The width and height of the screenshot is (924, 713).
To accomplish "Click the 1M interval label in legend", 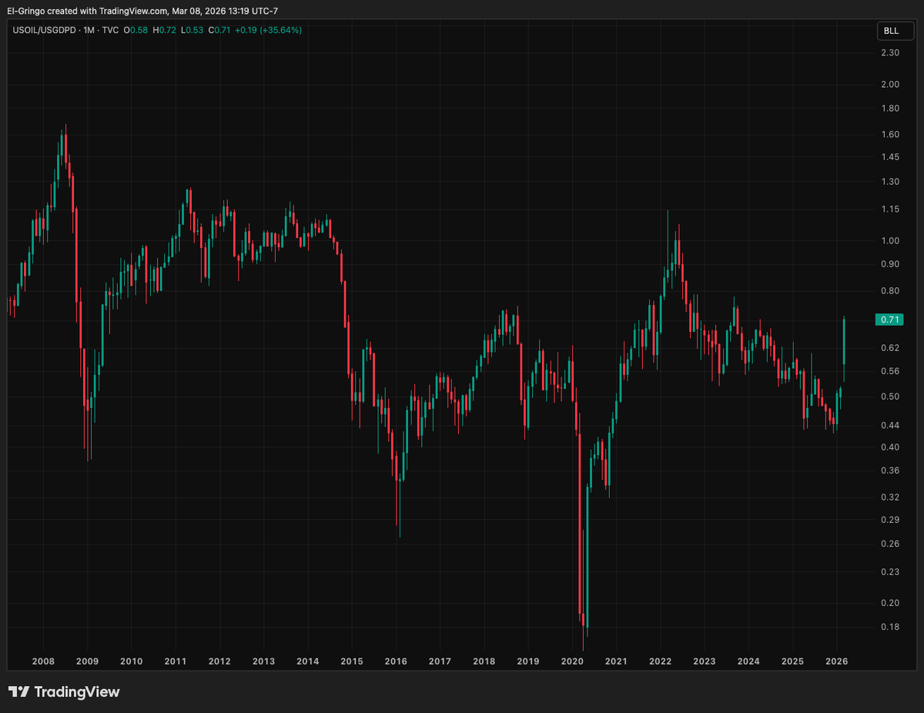I will [89, 30].
